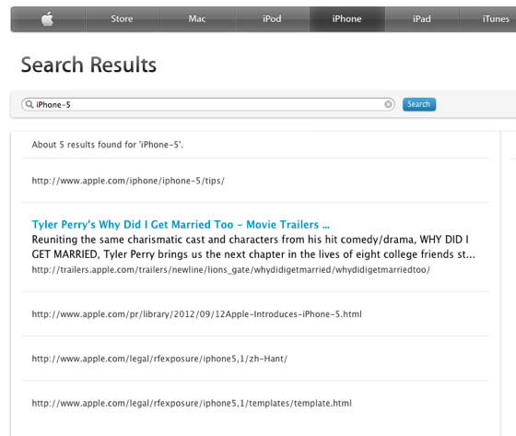The image size is (516, 436).
Task: Open the trailers.apple.com whydidigetmarriedtoo URL
Action: [x=231, y=270]
